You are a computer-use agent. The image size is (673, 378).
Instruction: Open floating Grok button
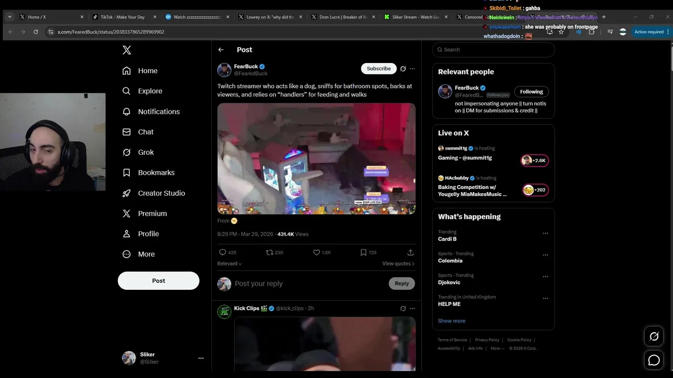coord(654,337)
